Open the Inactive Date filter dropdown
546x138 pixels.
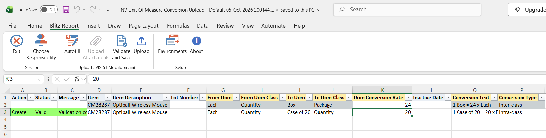click(x=448, y=97)
